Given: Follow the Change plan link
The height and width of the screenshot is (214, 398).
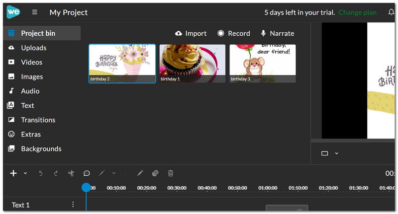Looking at the screenshot, I should [357, 12].
